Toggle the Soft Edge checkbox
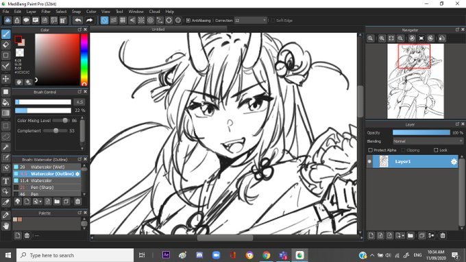 click(273, 21)
